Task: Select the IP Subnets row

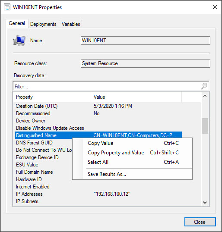Action: [98, 201]
